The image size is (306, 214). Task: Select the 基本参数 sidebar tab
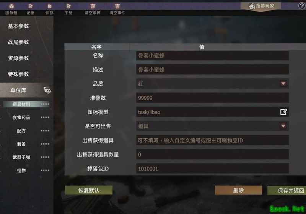(18, 26)
